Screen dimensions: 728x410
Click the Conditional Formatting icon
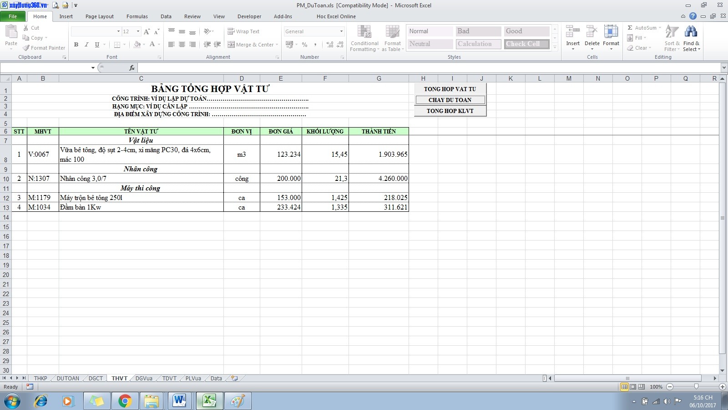(364, 32)
